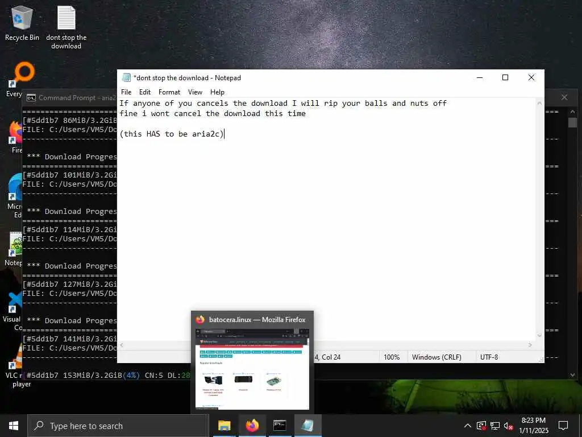
Task: Click the search magnifier icon in the taskbar
Action: [x=39, y=426]
